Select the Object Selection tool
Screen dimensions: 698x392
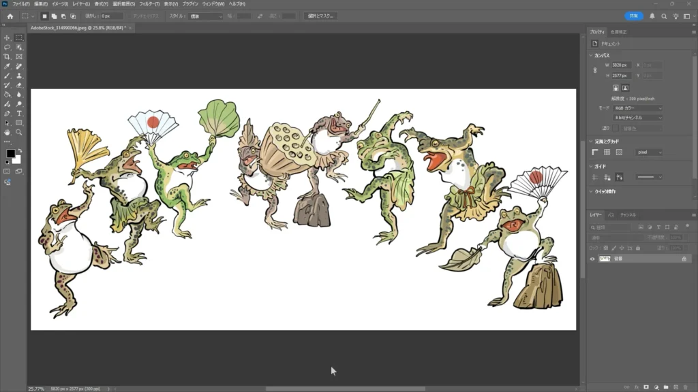coord(19,47)
